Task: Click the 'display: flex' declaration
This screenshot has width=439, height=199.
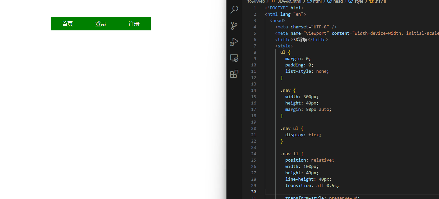Action: pos(303,135)
